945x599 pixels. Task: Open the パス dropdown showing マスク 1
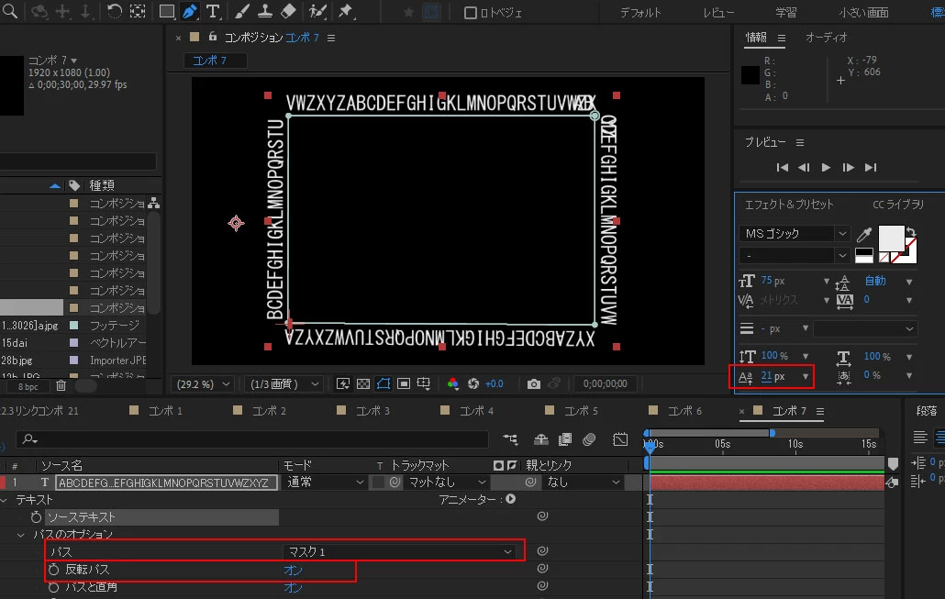coord(400,551)
